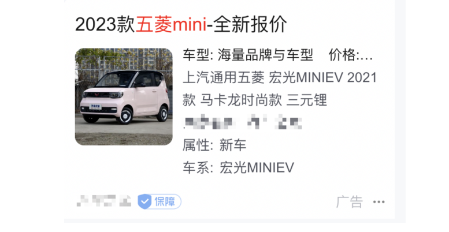449x232 pixels.
Task: Open the blurred advertiser name beside 保障
Action: pyautogui.click(x=104, y=201)
